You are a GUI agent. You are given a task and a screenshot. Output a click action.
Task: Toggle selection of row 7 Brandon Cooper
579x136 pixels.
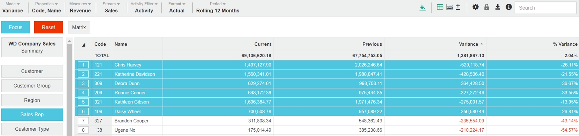pos(83,121)
